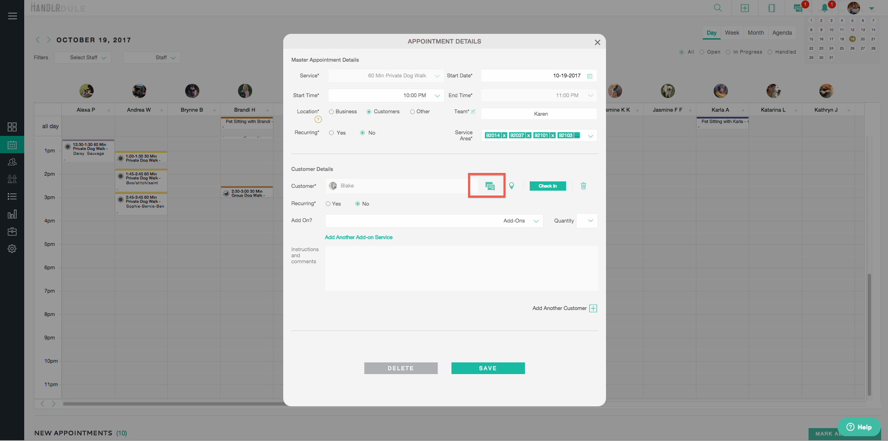Expand the Service dropdown

tap(437, 76)
